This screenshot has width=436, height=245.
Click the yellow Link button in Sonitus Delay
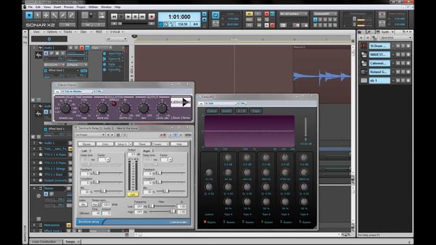tap(133, 195)
